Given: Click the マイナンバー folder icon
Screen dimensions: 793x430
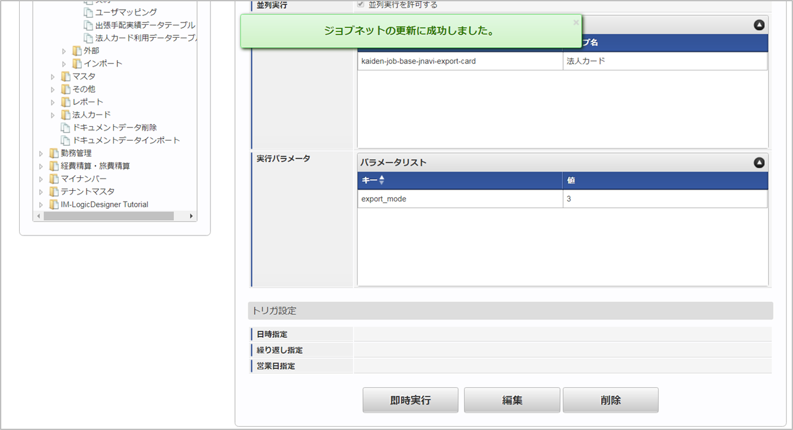Looking at the screenshot, I should coord(54,179).
